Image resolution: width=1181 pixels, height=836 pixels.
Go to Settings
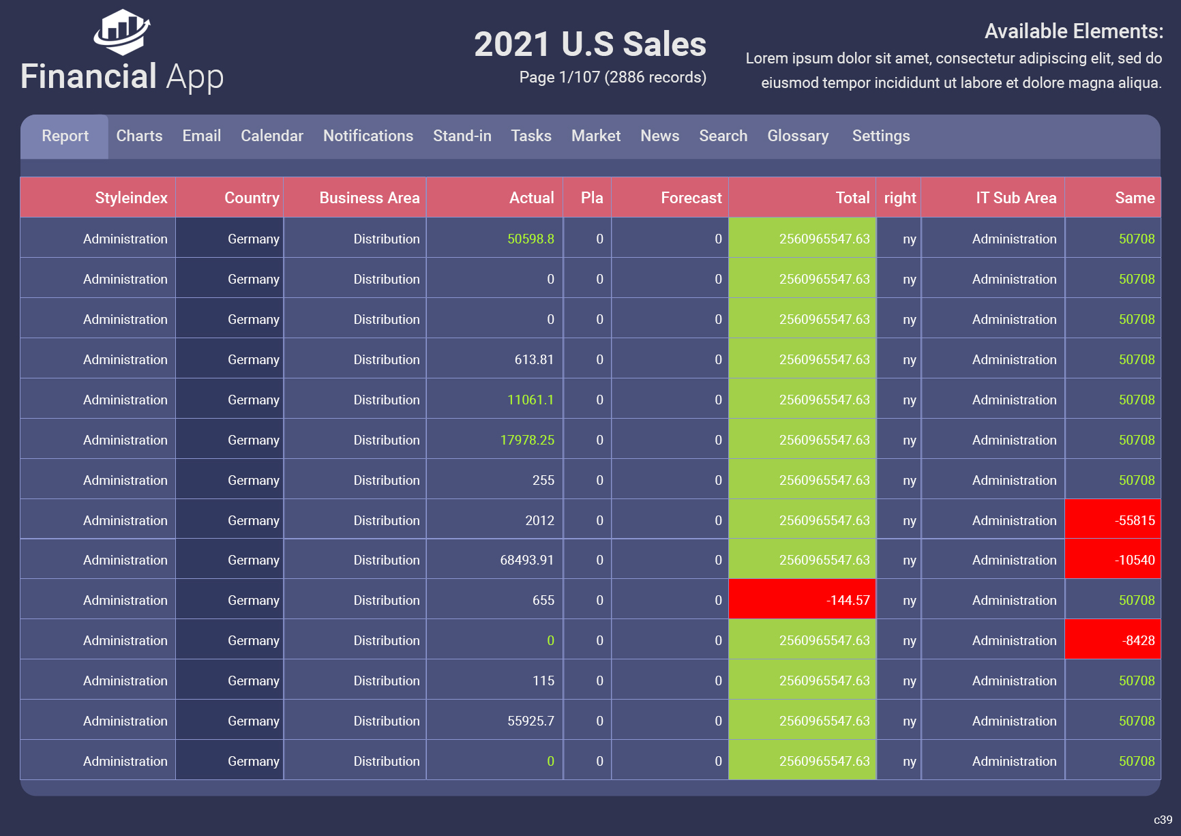tap(880, 136)
